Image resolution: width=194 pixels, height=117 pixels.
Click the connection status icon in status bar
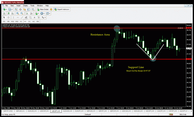pos(171,115)
